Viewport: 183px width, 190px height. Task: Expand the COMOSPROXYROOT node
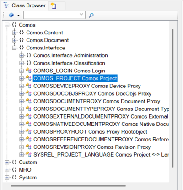pos(22,132)
